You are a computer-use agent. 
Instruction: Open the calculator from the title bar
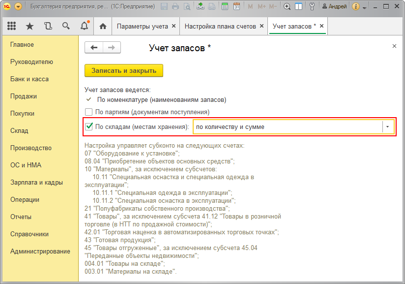coord(226,6)
